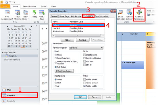Viewport: 158px width, 105px height.
Task: Click the Shared Calendars group heading
Action: click(12, 60)
